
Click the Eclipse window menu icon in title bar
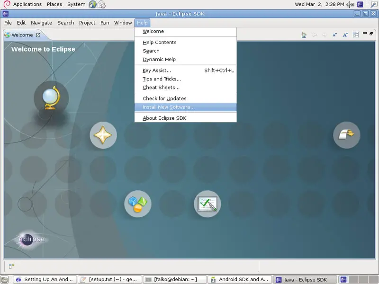point(6,14)
